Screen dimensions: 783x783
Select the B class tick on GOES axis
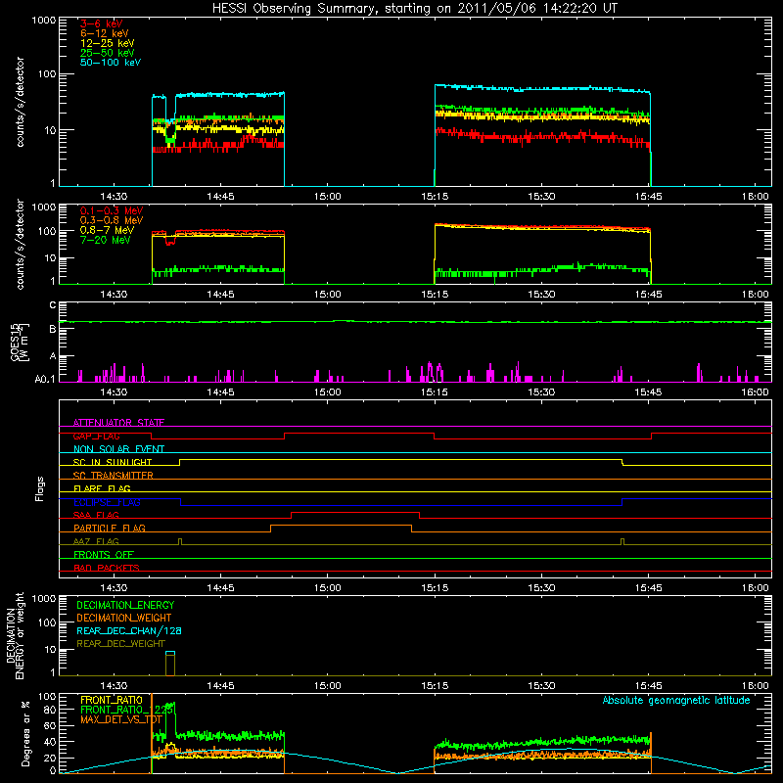pyautogui.click(x=53, y=329)
